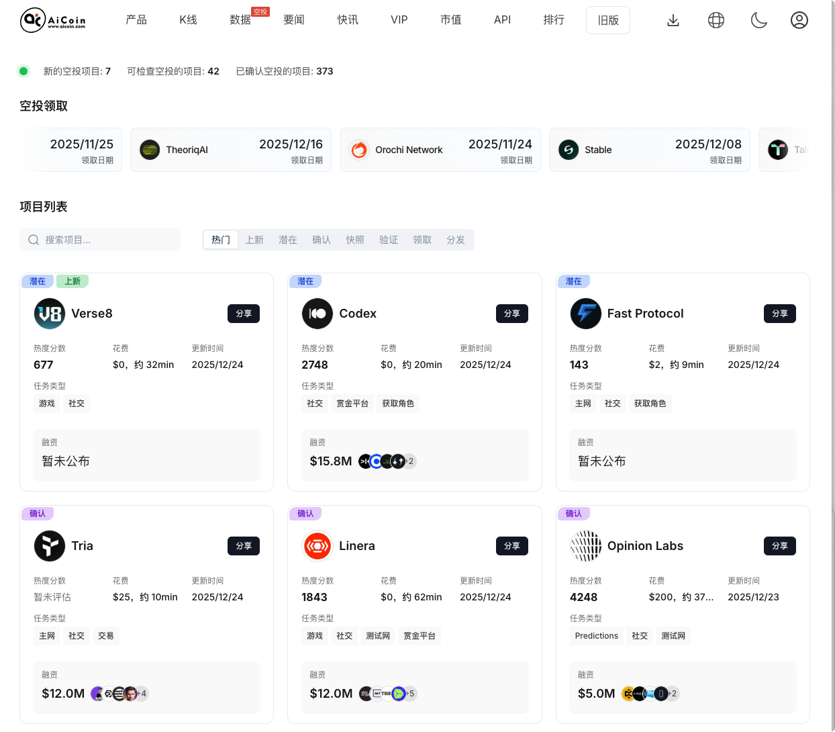835x732 pixels.
Task: Click the TheoriqAI airdrop logo
Action: point(149,150)
